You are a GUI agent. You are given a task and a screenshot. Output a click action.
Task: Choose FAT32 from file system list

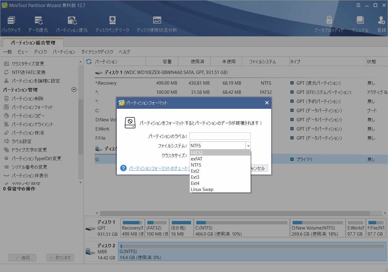point(220,153)
